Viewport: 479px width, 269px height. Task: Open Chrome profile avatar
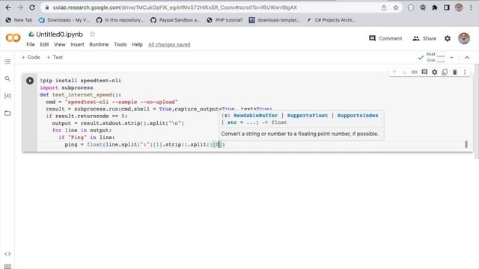pos(459,7)
